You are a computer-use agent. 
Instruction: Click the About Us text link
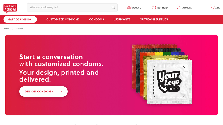(x=137, y=8)
